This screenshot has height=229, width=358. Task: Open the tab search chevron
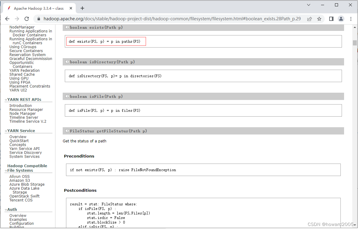point(309,5)
